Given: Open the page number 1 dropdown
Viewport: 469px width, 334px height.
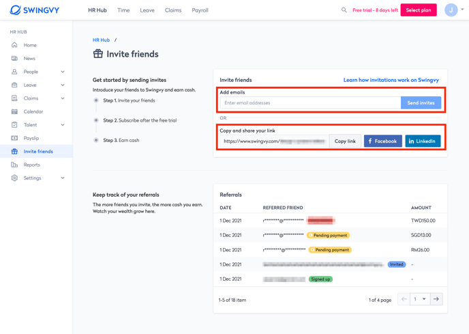Looking at the screenshot, I should 420,299.
